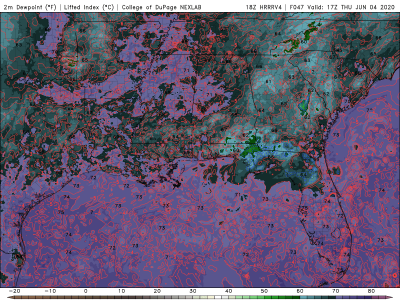This screenshot has height=300, width=400.
Task: Click the '40' color scale label
Action: pyautogui.click(x=228, y=291)
